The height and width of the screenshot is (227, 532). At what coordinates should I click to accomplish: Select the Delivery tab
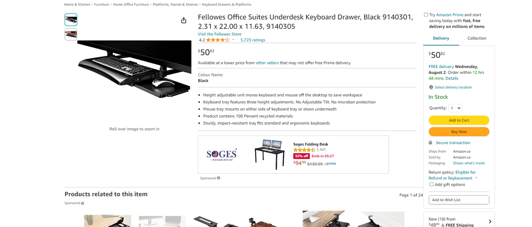tap(441, 38)
